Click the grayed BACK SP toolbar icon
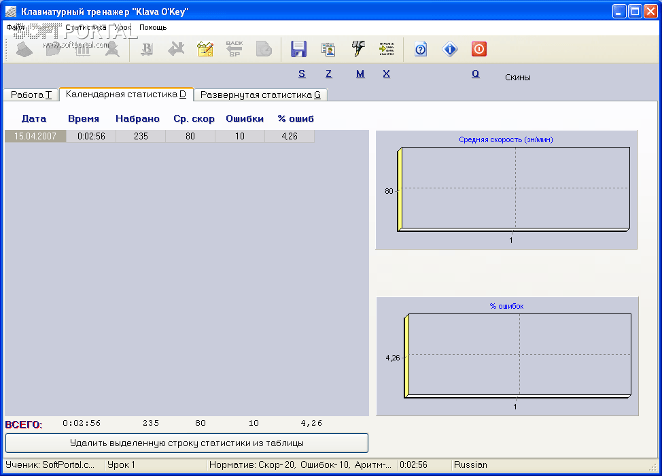This screenshot has height=476, width=662. click(x=234, y=50)
